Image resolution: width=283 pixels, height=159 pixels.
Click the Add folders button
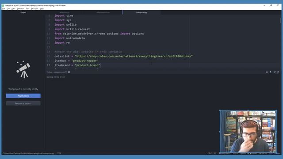(23, 96)
